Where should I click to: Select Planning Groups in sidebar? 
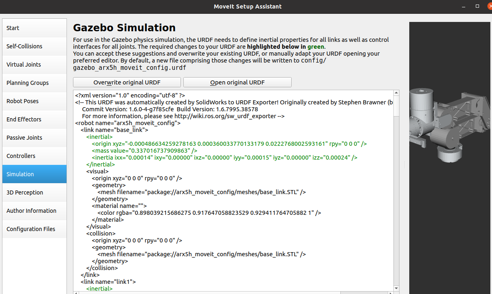pos(34,83)
